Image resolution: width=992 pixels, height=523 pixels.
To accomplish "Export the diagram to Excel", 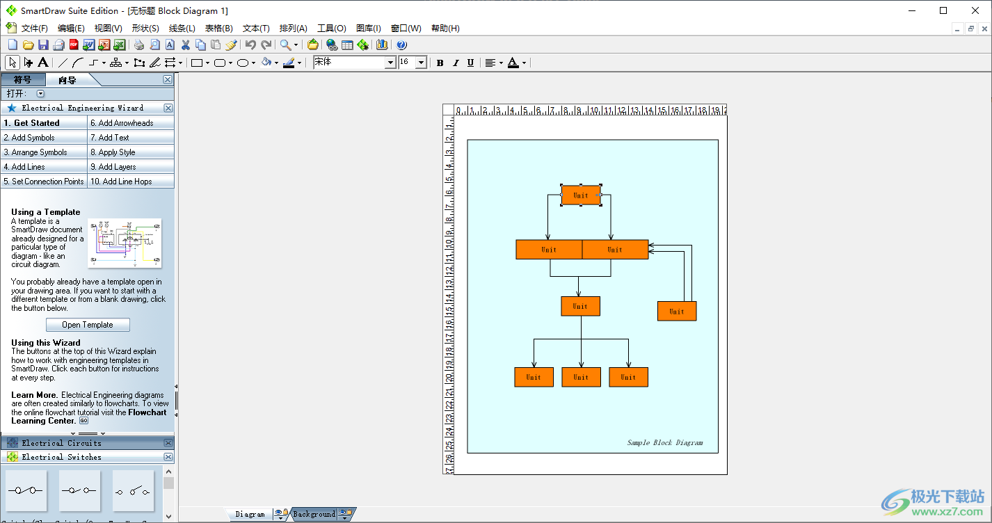I will 119,45.
